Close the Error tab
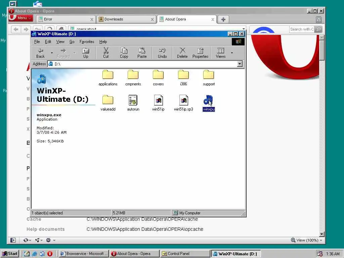Image resolution: width=344 pixels, height=258 pixels. click(92, 19)
